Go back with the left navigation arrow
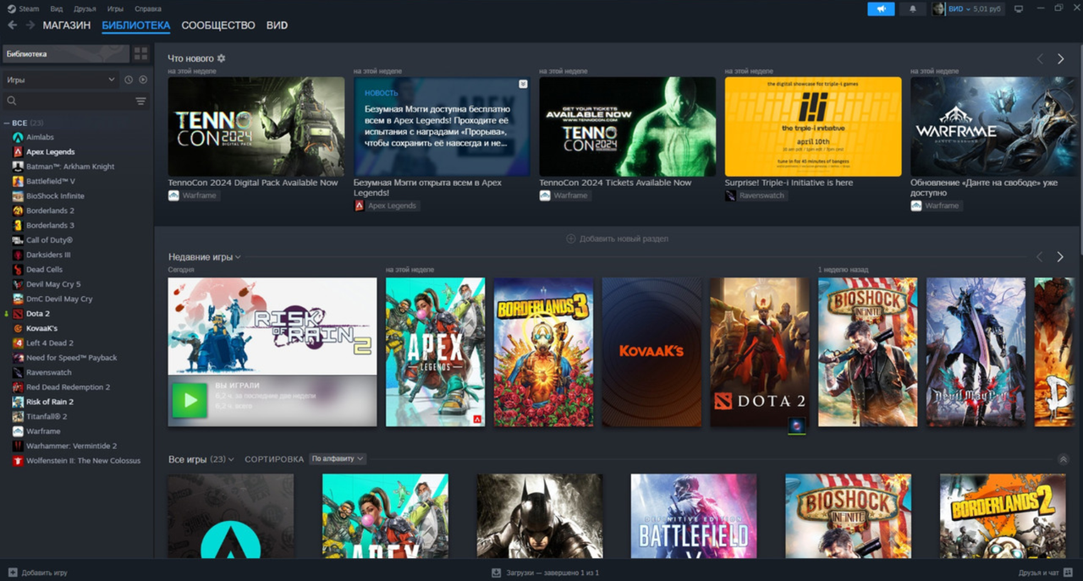This screenshot has width=1083, height=581. point(12,25)
